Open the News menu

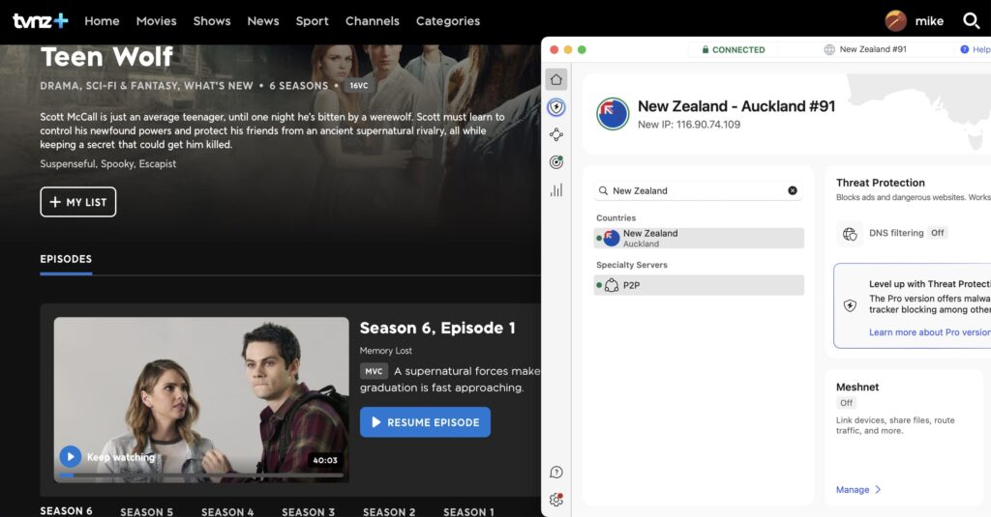coord(263,21)
